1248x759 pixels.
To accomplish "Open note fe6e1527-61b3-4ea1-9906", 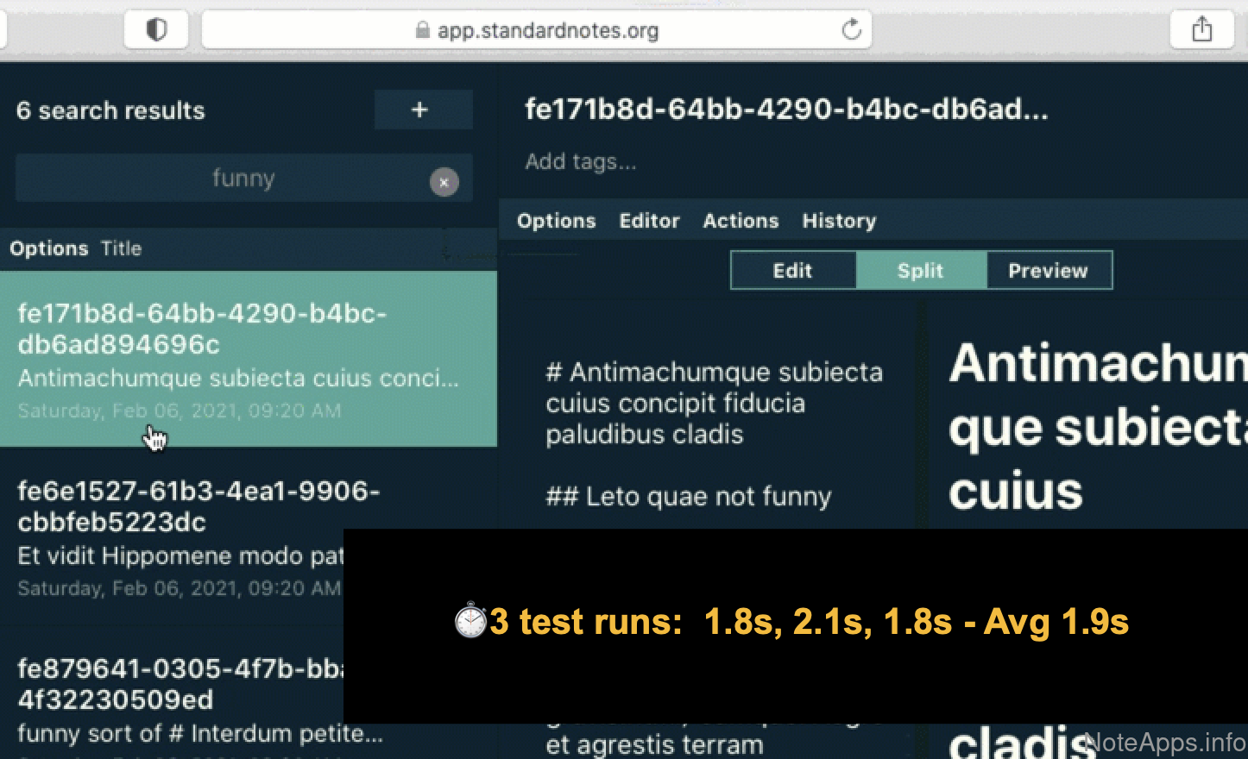I will (x=173, y=535).
